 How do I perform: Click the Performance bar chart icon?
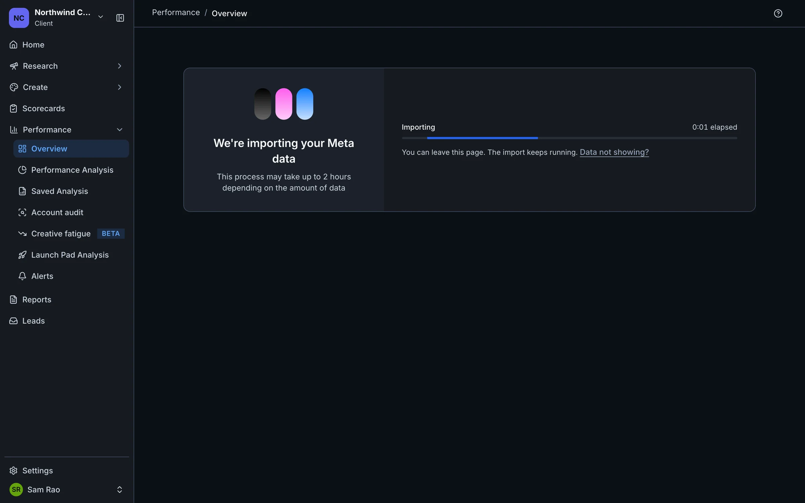click(14, 130)
